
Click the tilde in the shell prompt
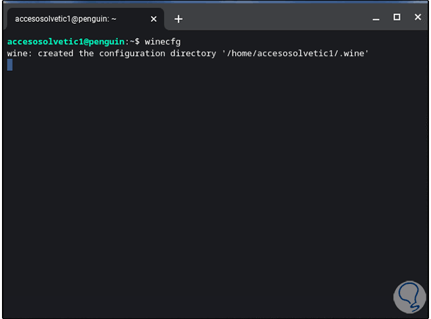click(132, 42)
